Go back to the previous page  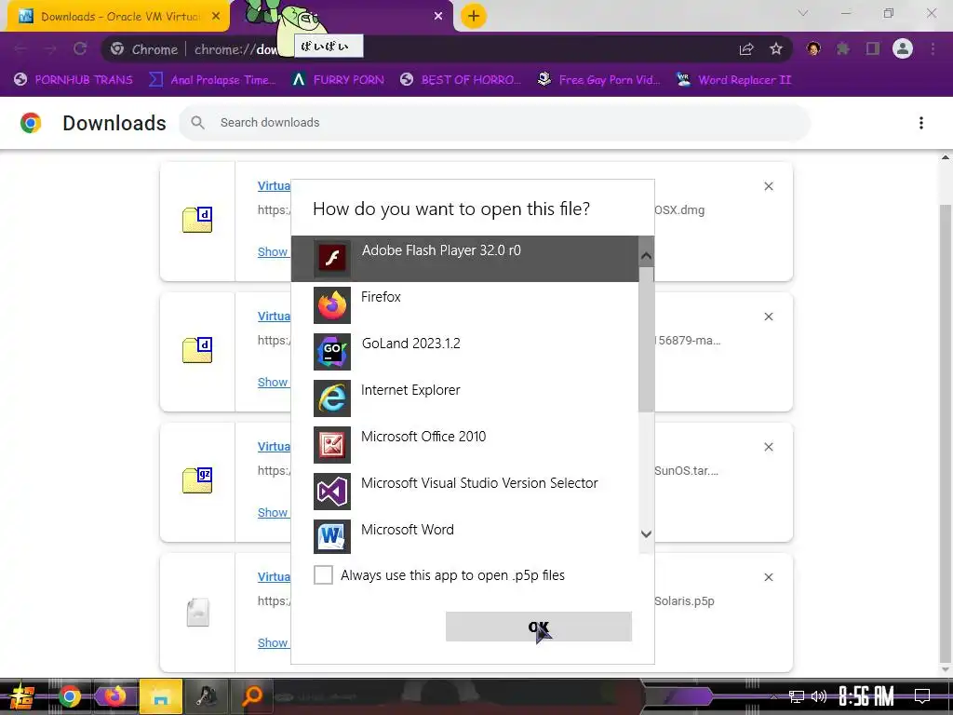20,48
